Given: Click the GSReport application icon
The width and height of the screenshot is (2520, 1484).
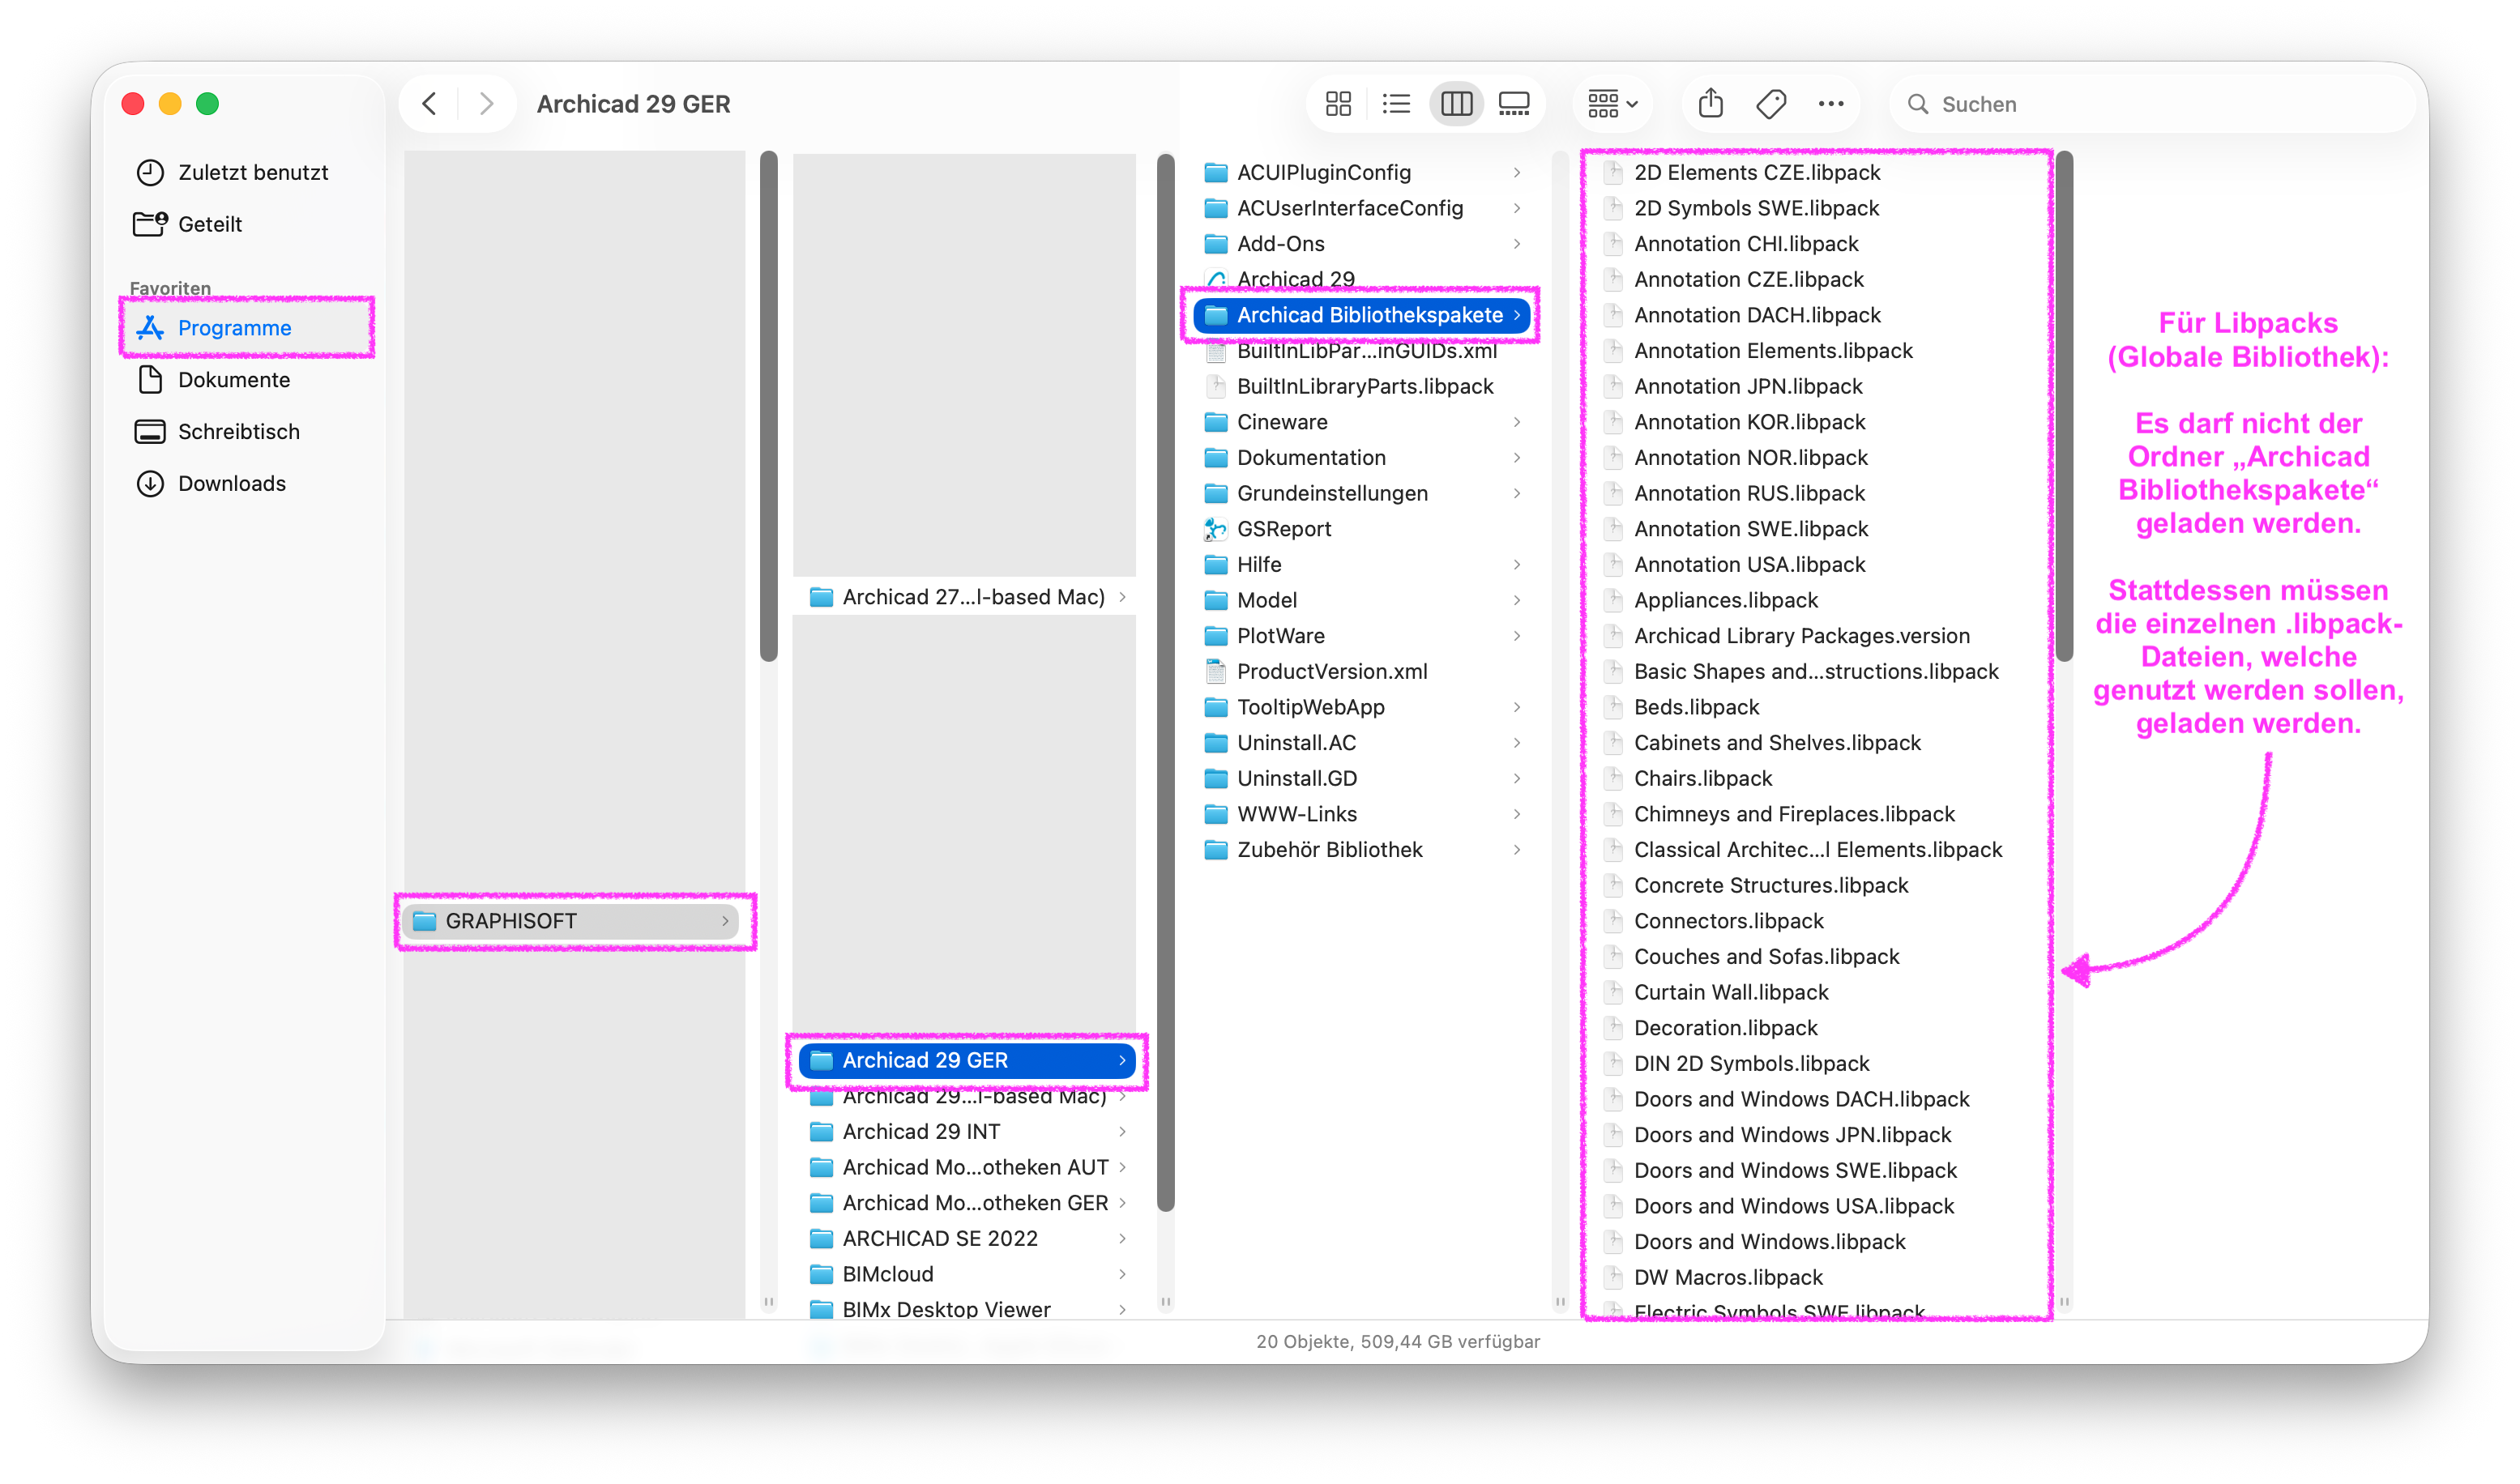Looking at the screenshot, I should 1216,529.
